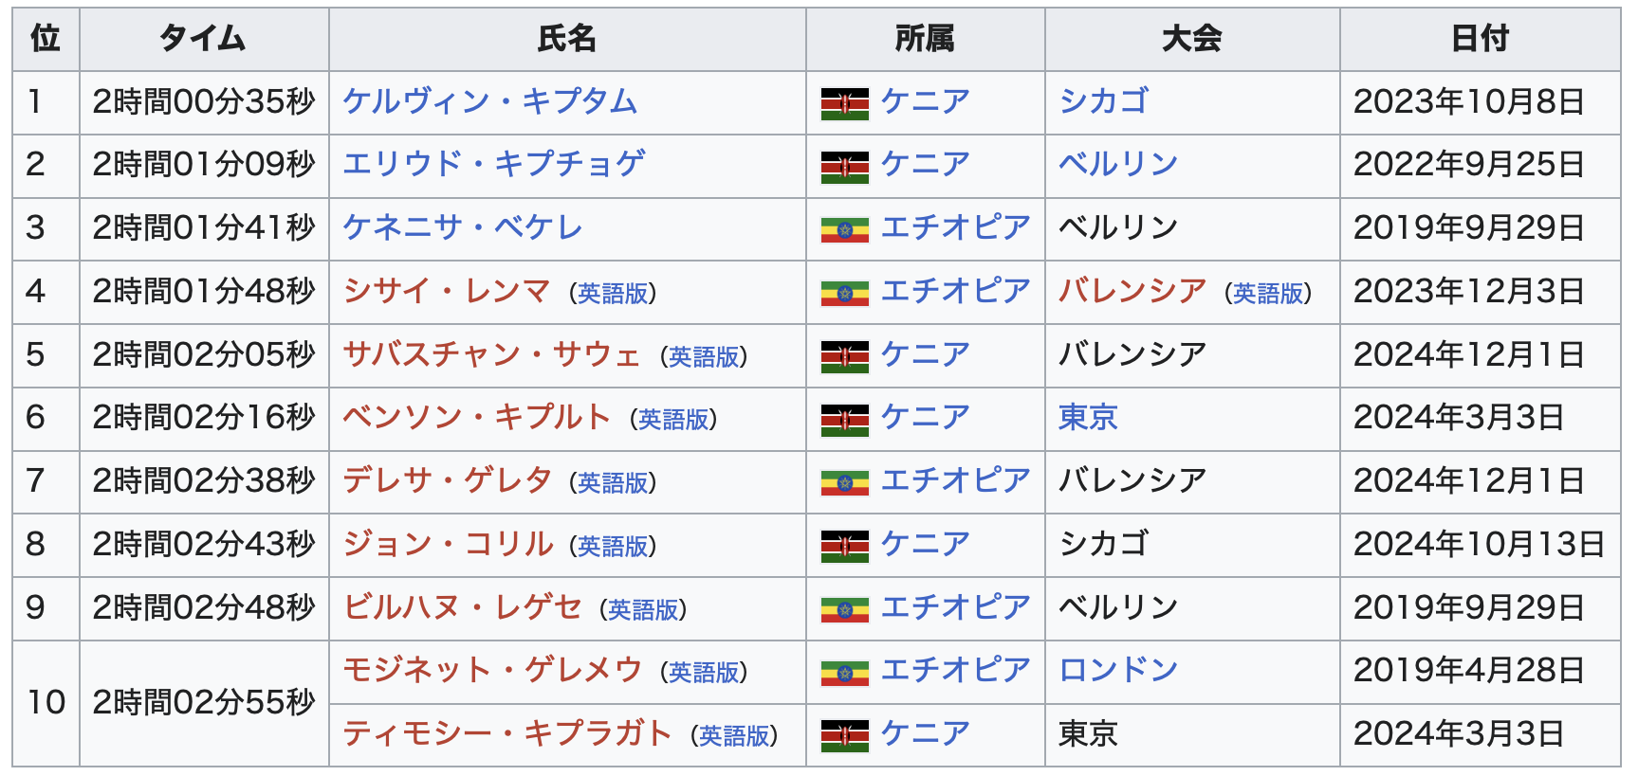Follow the シカゴ race link in row 1
1638x776 pixels.
(1104, 101)
